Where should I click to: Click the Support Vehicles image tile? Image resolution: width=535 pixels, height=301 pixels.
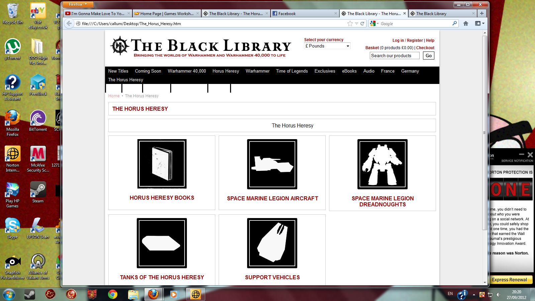pos(272,243)
